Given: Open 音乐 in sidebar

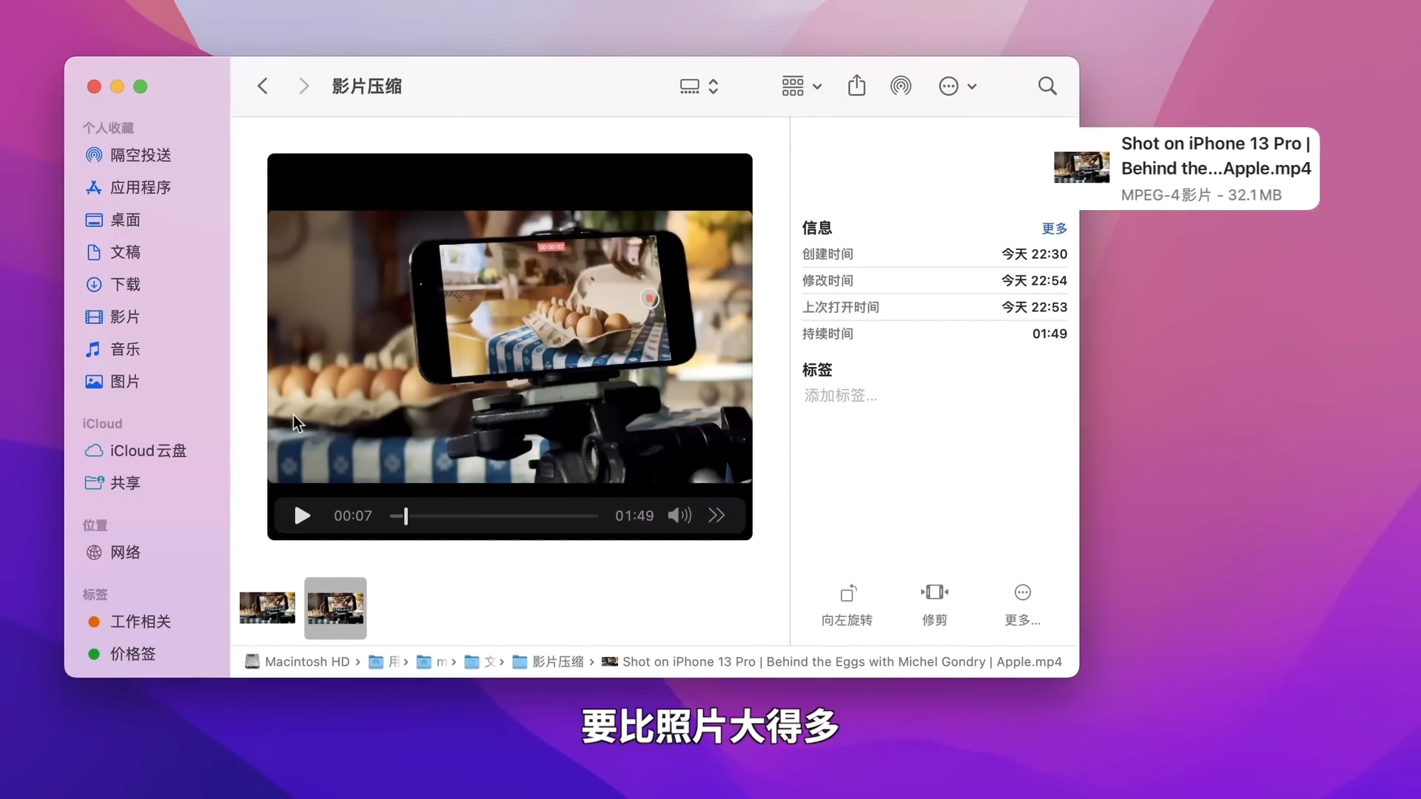Looking at the screenshot, I should point(125,349).
